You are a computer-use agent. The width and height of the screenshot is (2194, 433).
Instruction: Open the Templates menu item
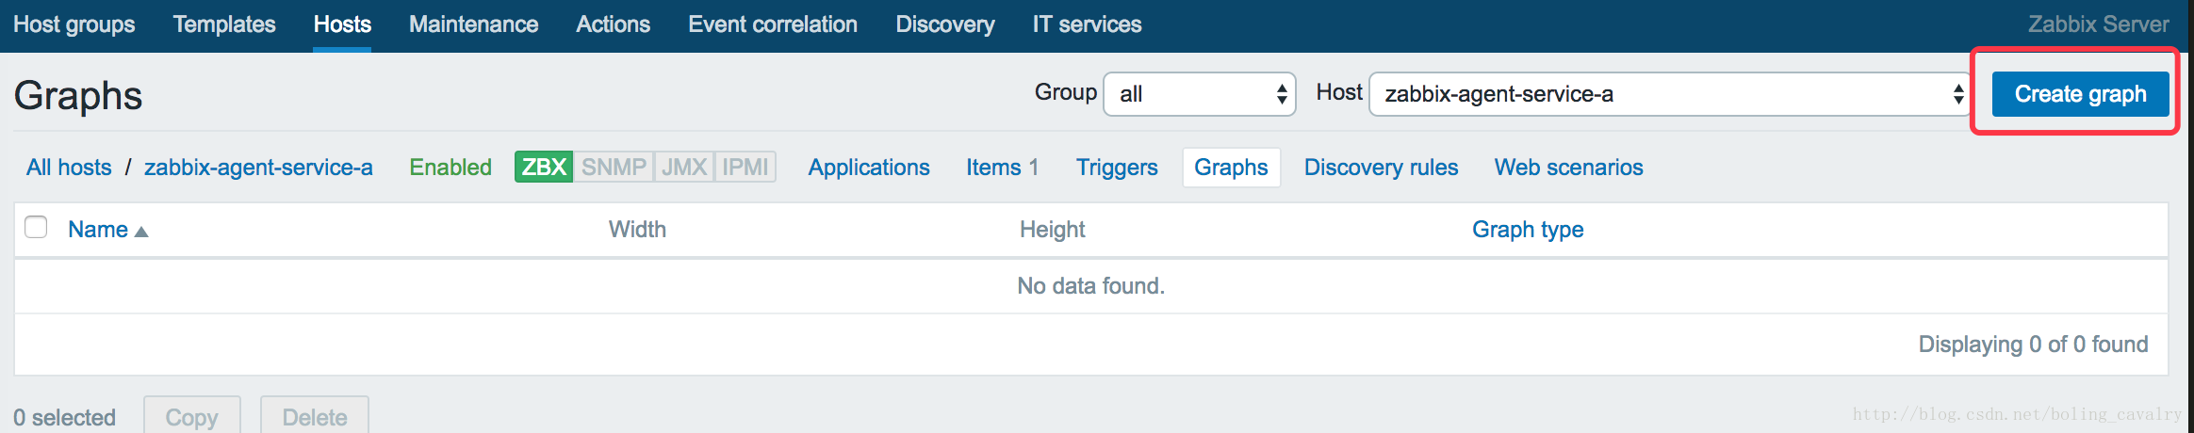(224, 24)
